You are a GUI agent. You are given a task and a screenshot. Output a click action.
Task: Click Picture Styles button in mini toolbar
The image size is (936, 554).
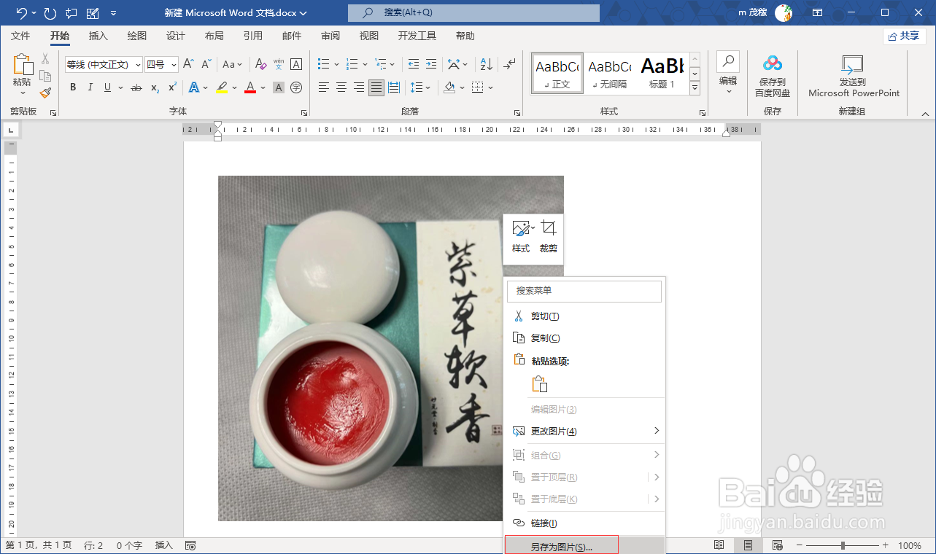point(521,236)
